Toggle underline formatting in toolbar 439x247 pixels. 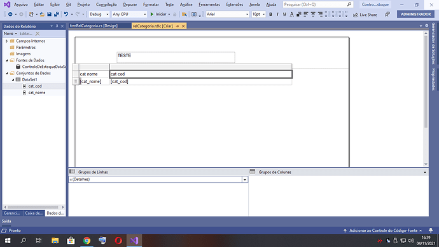click(x=284, y=14)
